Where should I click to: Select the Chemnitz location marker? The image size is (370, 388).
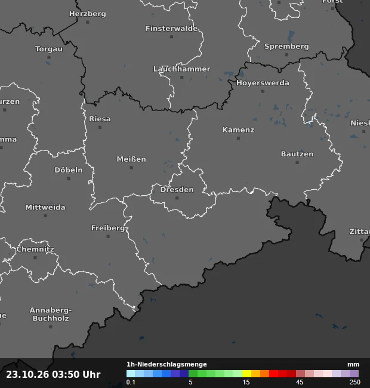(35, 258)
